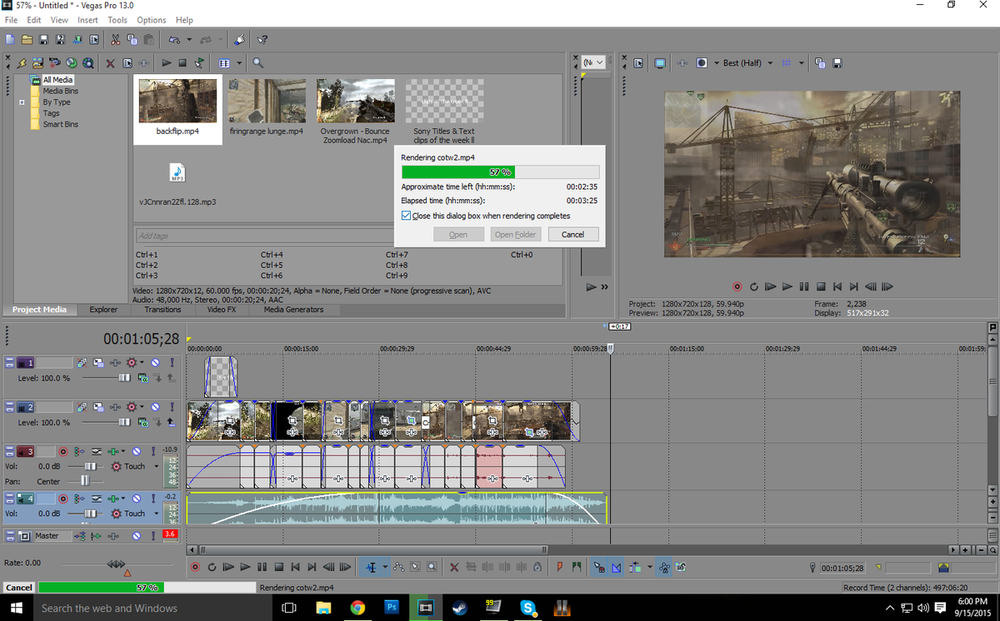This screenshot has height=621, width=1000.
Task: Uncheck Close this dialog box when rendering completes
Action: click(x=406, y=216)
